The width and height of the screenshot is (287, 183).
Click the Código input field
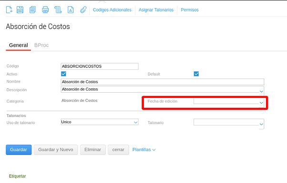pos(100,67)
